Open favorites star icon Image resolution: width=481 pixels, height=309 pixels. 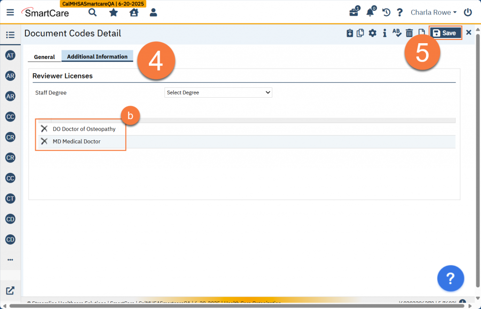coord(113,13)
